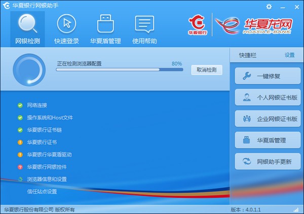304x214 pixels.
Task: Open 企业网银证书版 login
Action: (x=268, y=119)
